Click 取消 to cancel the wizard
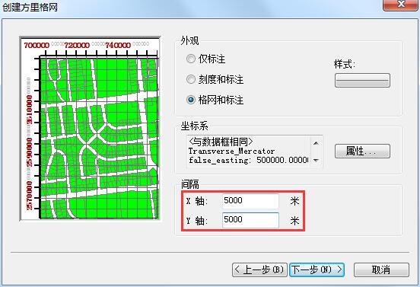Image resolution: width=420 pixels, height=287 pixels. (x=381, y=269)
